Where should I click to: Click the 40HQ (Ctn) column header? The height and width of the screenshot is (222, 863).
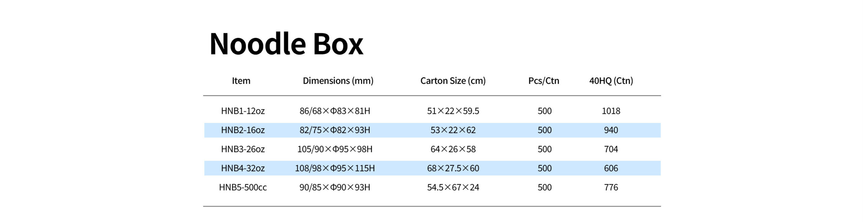[611, 81]
